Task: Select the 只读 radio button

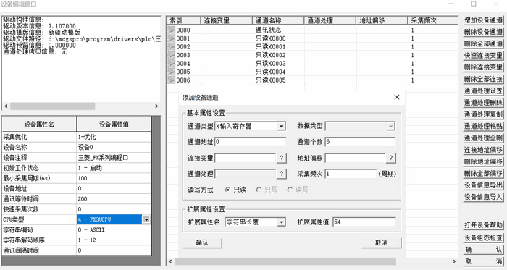Action: pos(227,190)
